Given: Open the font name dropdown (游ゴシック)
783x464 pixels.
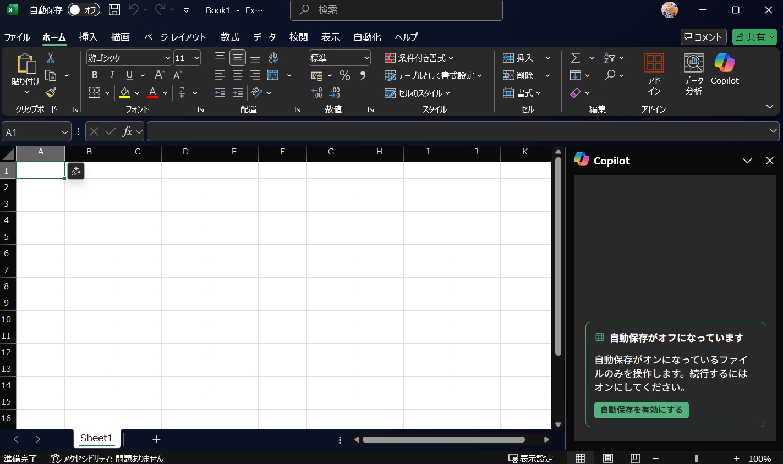Looking at the screenshot, I should click(168, 58).
